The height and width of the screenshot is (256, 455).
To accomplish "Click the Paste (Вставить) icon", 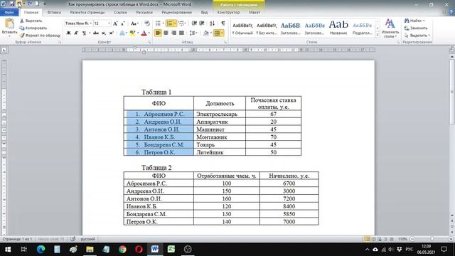I will click(x=9, y=24).
